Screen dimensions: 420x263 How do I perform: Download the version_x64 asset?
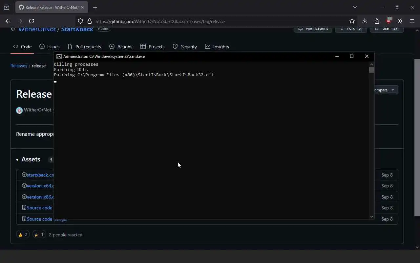pyautogui.click(x=40, y=186)
